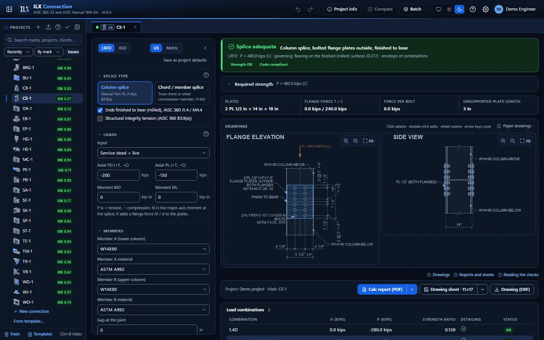Expand the Required strength row
Viewport: 544px width, 340px height.
(x=380, y=84)
